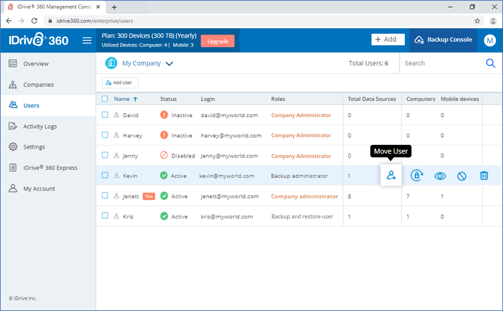Click the reset password icon in Kevin's row

417,176
